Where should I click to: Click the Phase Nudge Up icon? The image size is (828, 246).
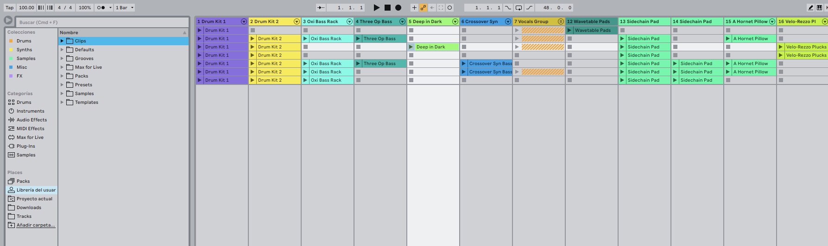pyautogui.click(x=50, y=7)
